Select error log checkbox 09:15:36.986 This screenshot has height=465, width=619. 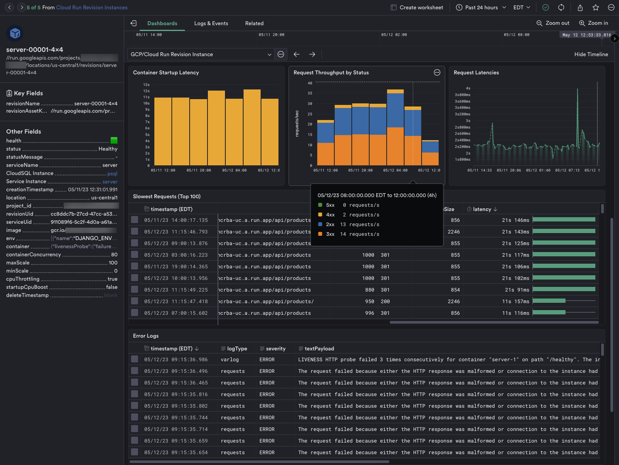point(135,359)
